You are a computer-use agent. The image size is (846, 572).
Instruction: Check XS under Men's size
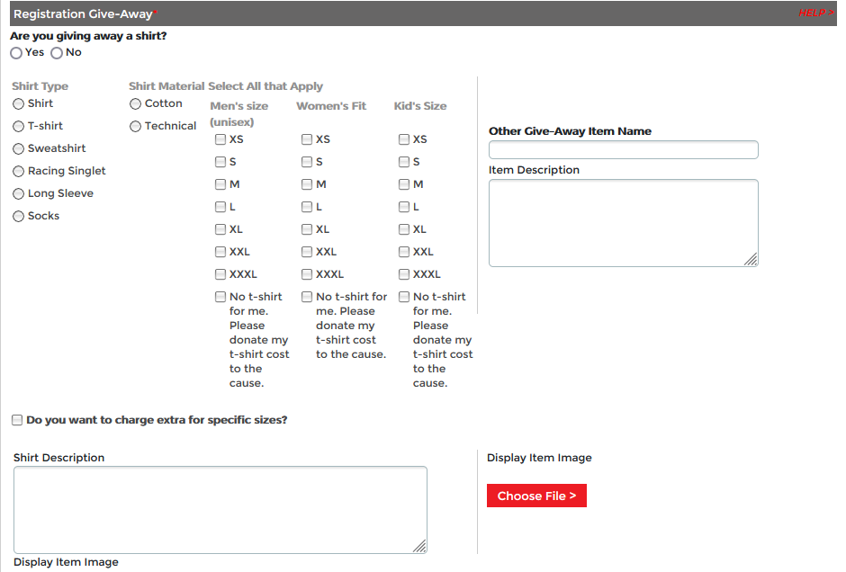[x=220, y=139]
